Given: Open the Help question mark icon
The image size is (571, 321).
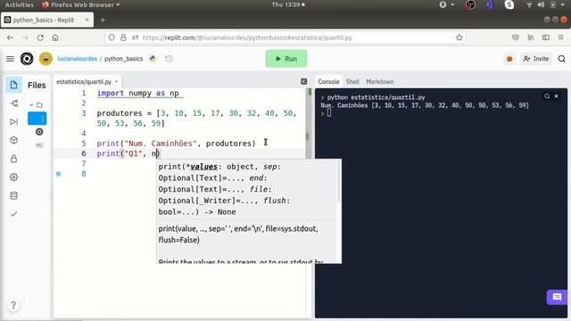Looking at the screenshot, I should pos(13,305).
